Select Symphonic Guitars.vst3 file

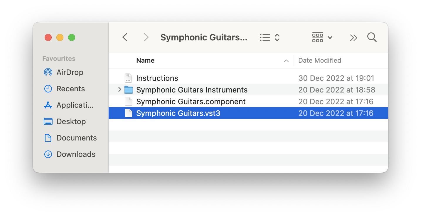(178, 113)
